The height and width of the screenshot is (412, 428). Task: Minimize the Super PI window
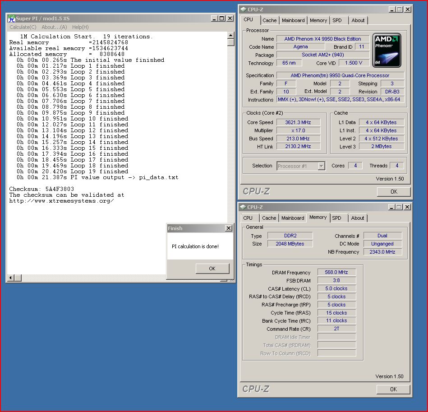click(214, 19)
